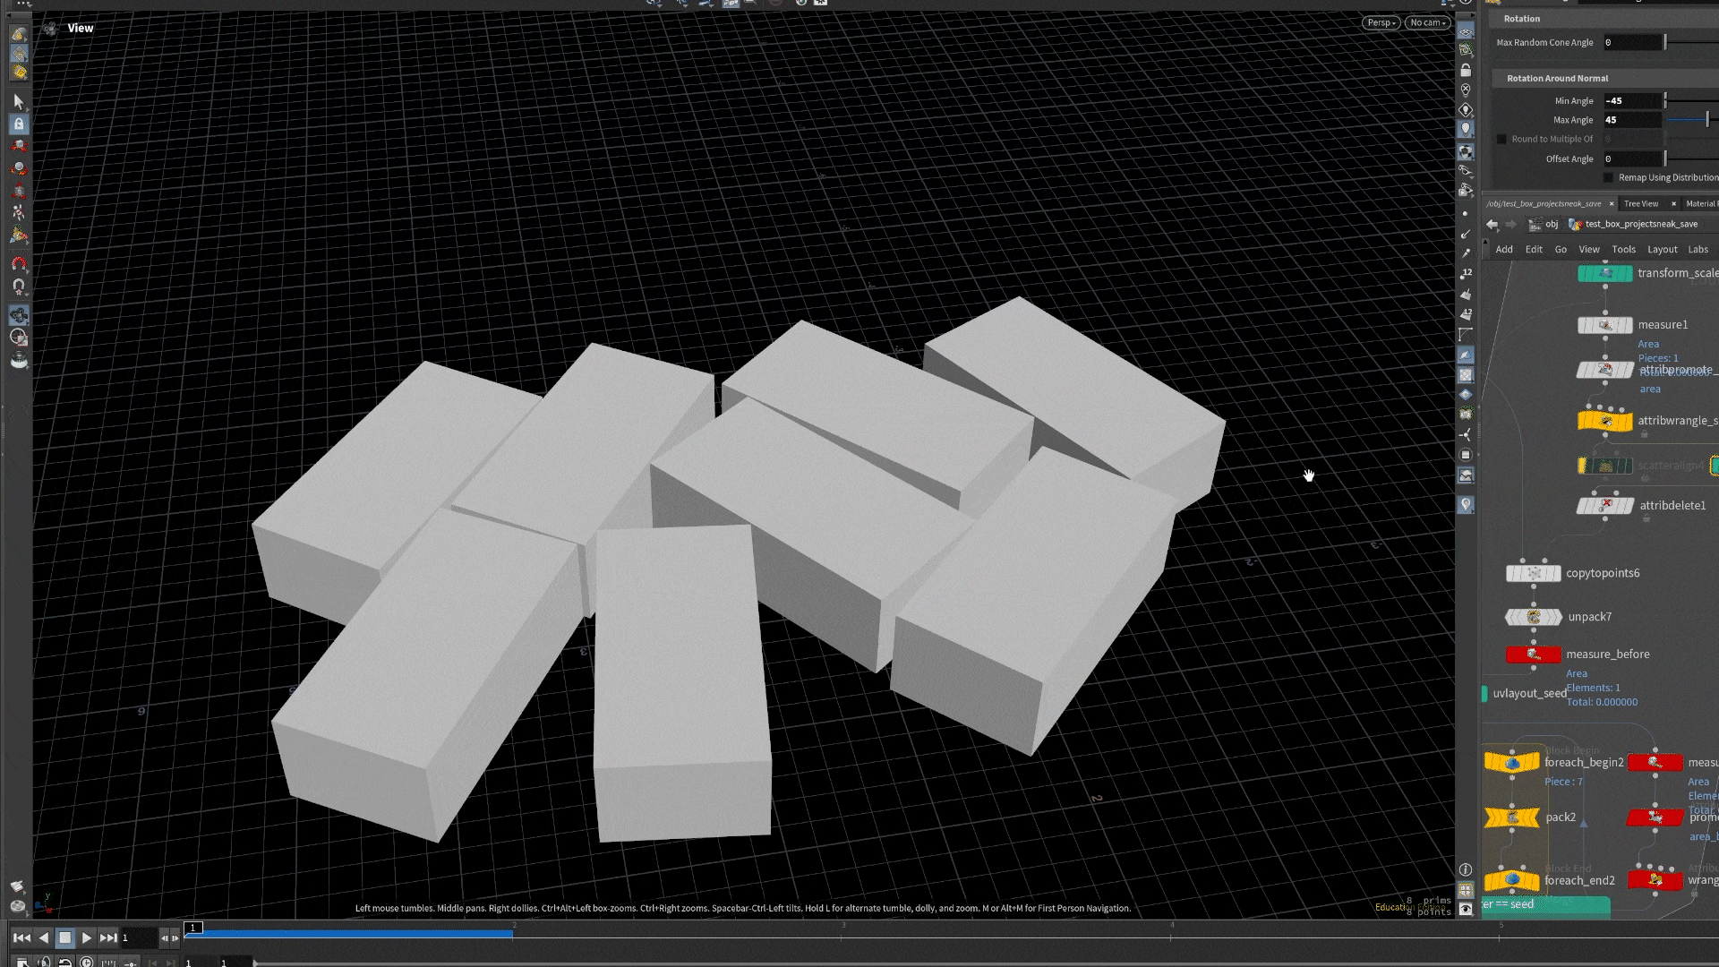Toggle Secure Selection lock below the select arrow
This screenshot has width=1719, height=967.
point(19,124)
